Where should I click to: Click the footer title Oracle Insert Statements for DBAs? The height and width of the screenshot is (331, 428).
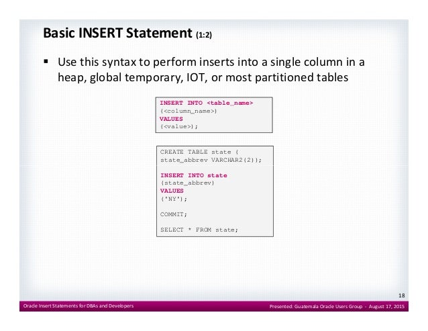pos(78,306)
